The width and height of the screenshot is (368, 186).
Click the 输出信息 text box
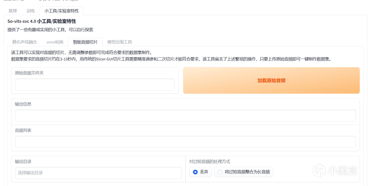pyautogui.click(x=185, y=115)
